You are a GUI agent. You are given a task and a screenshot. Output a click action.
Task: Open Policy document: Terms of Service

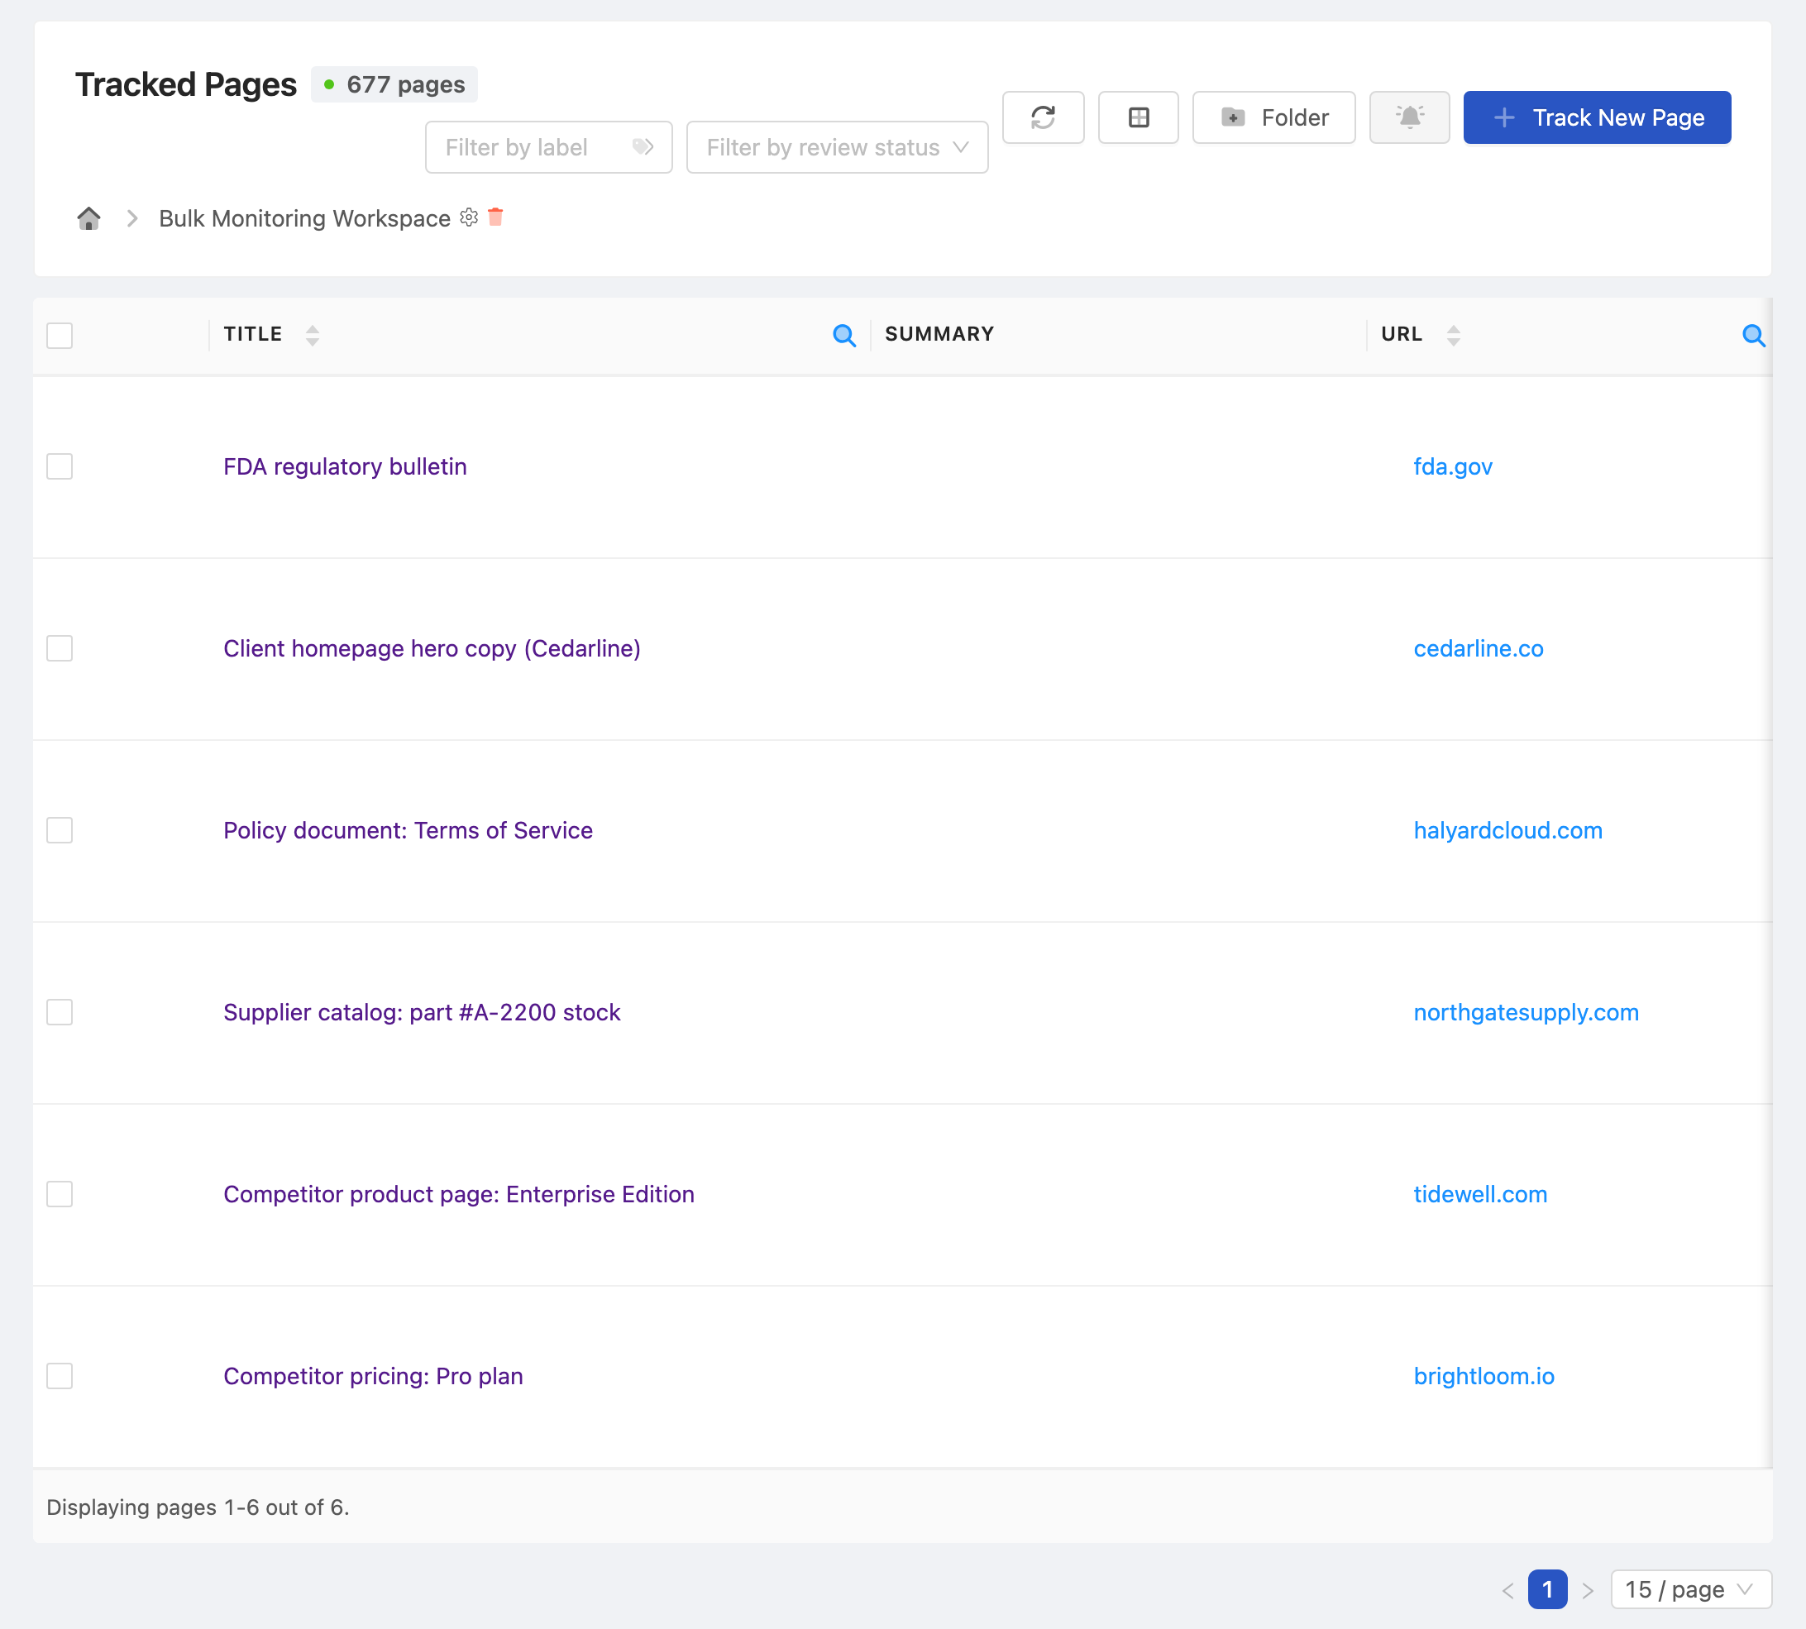tap(408, 830)
